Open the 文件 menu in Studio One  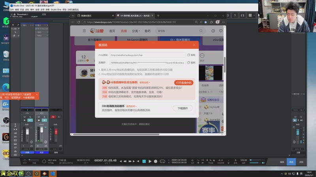(12, 9)
